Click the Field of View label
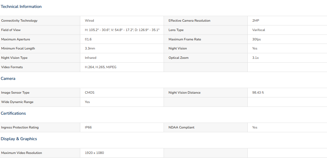The height and width of the screenshot is (158, 327). 11,30
